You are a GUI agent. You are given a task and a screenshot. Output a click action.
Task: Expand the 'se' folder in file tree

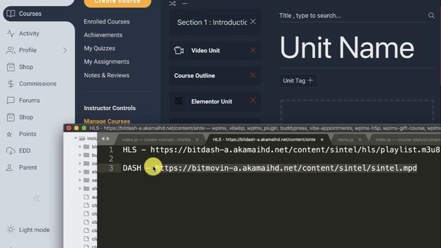80,180
